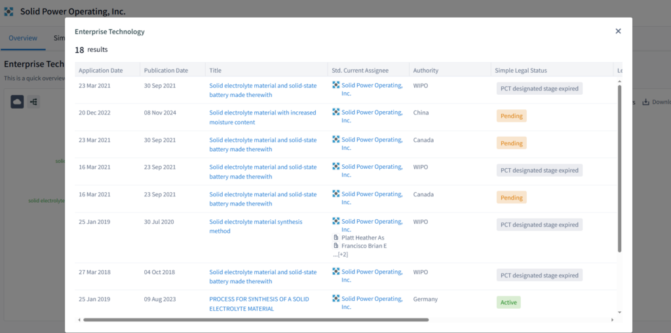Viewport: 671px width, 333px height.
Task: Click Pending badge in the China row
Action: pos(511,116)
